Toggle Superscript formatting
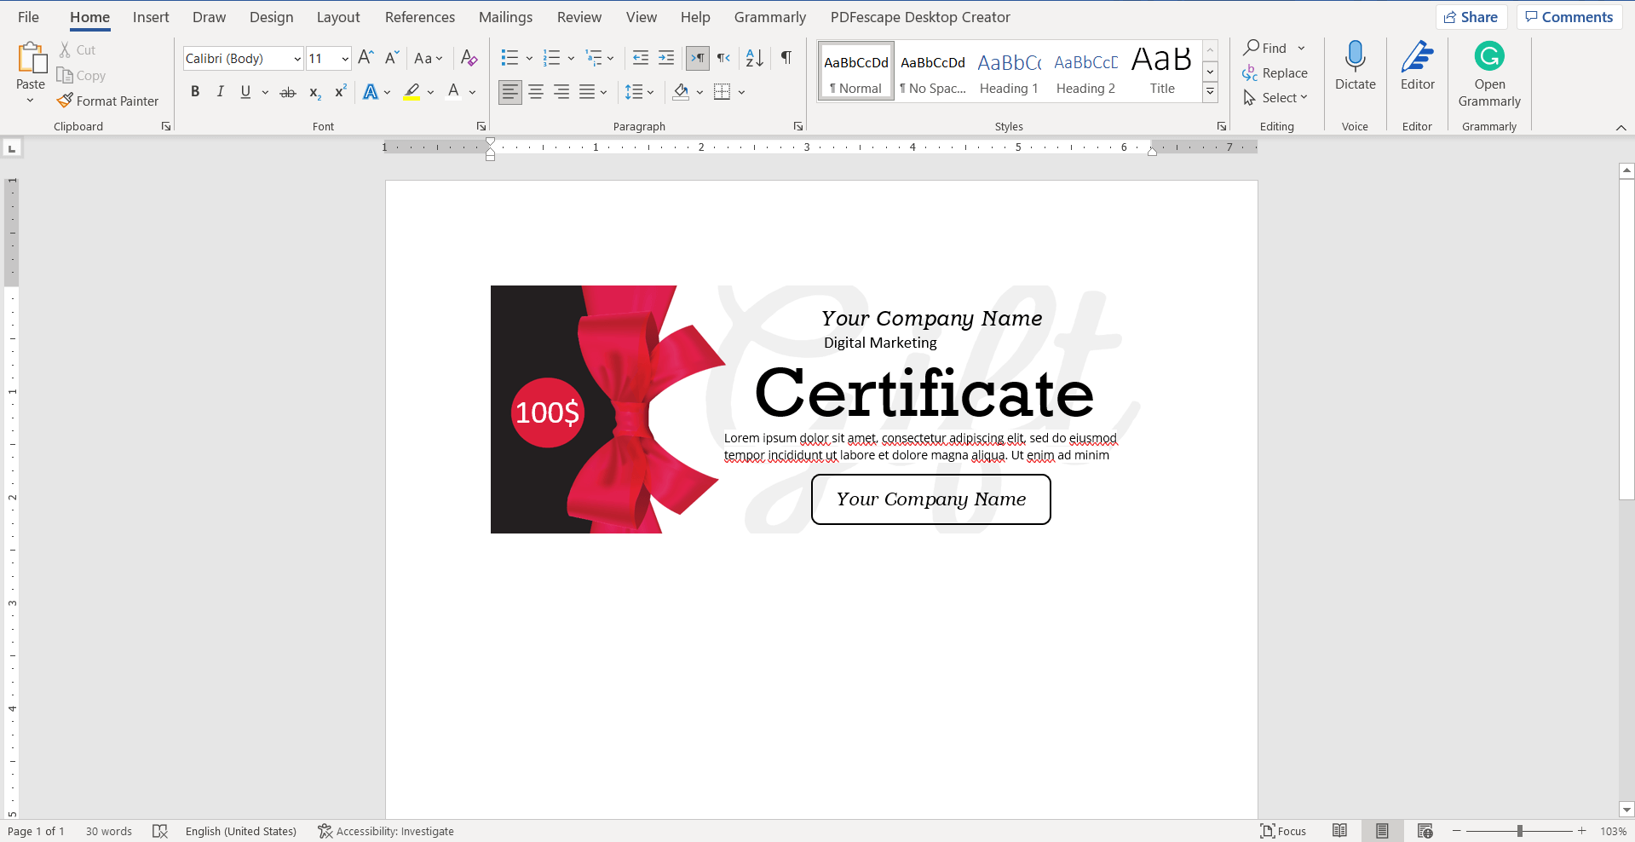The image size is (1635, 842). click(340, 92)
